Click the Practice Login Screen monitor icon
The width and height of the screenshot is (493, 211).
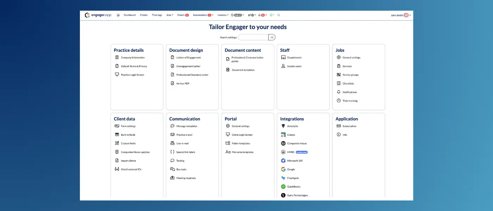coord(117,75)
